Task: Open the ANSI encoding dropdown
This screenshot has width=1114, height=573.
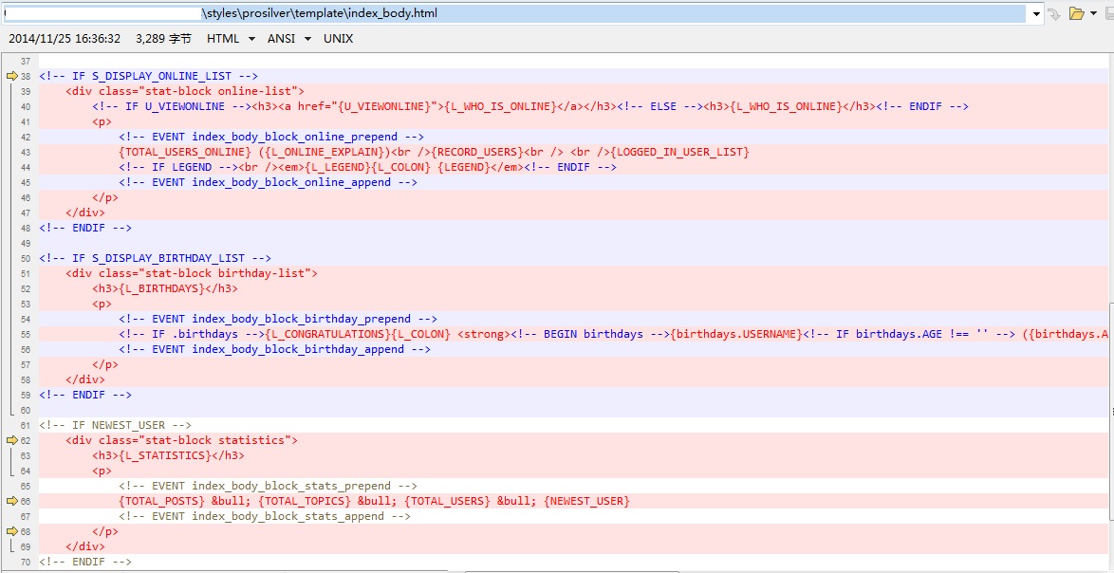Action: tap(288, 38)
